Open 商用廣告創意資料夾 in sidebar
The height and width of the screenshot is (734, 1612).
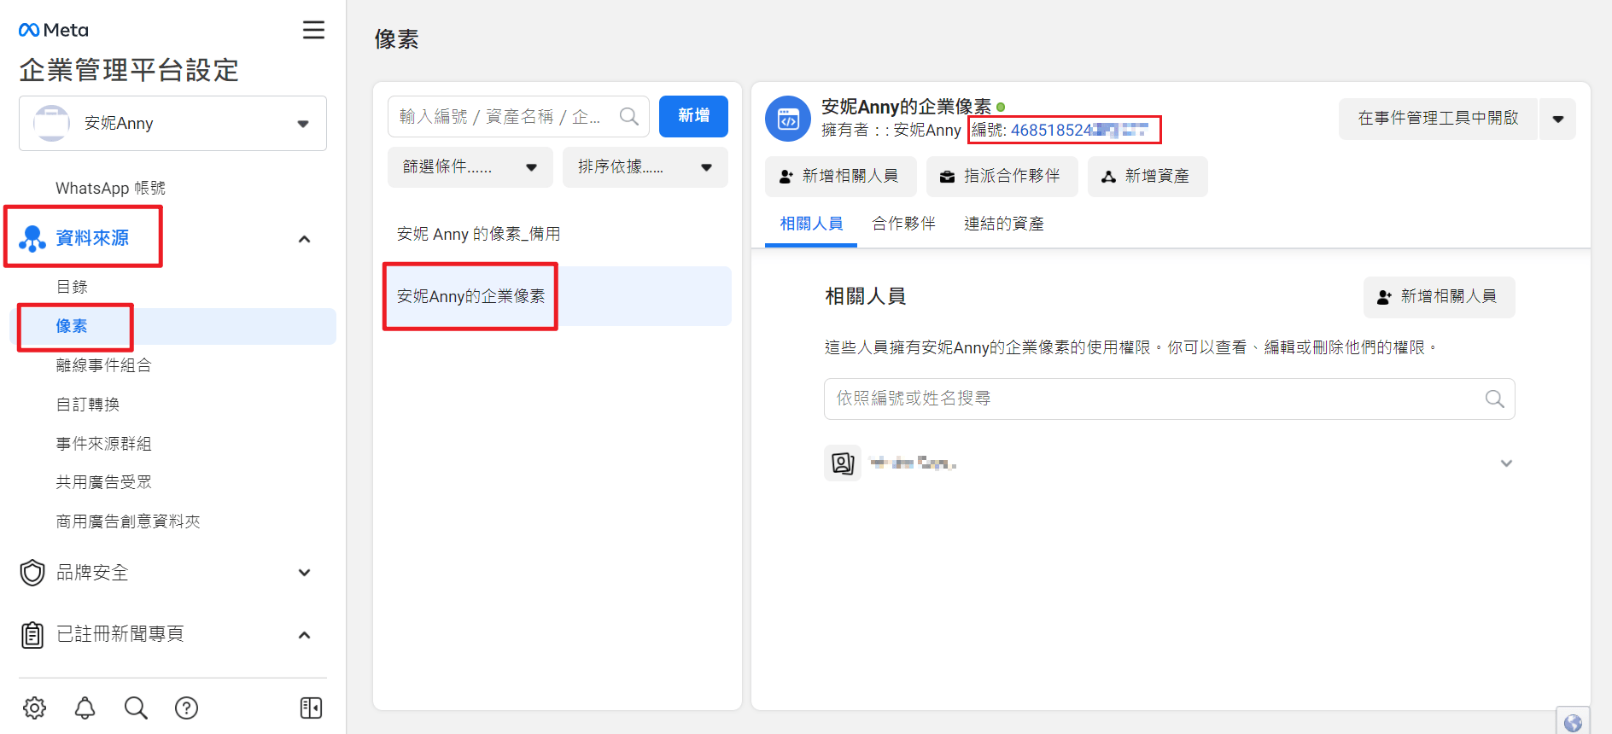[x=127, y=521]
